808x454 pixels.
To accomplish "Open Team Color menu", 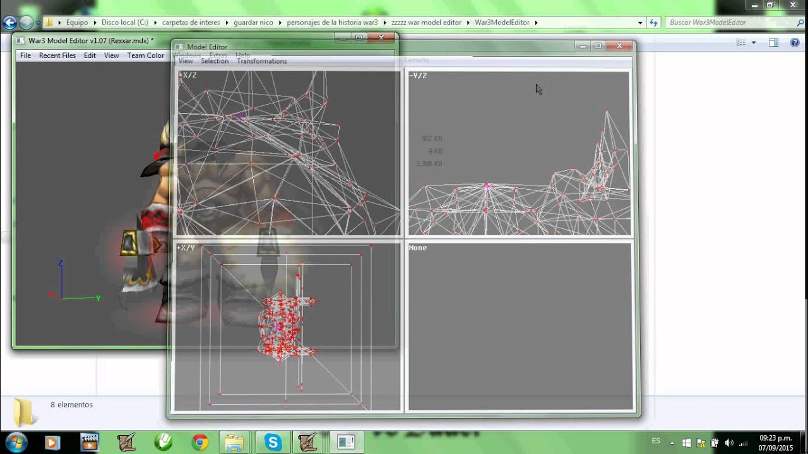I will (x=146, y=55).
